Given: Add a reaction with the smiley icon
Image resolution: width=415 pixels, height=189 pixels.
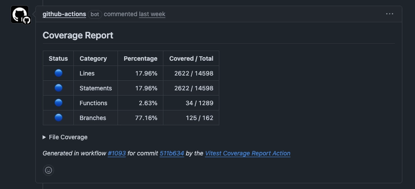Looking at the screenshot, I should point(48,170).
